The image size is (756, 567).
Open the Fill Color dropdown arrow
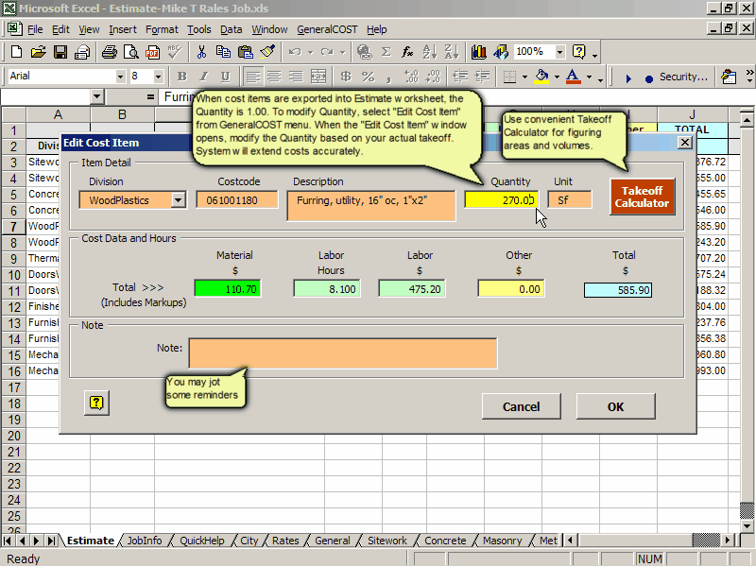click(557, 77)
